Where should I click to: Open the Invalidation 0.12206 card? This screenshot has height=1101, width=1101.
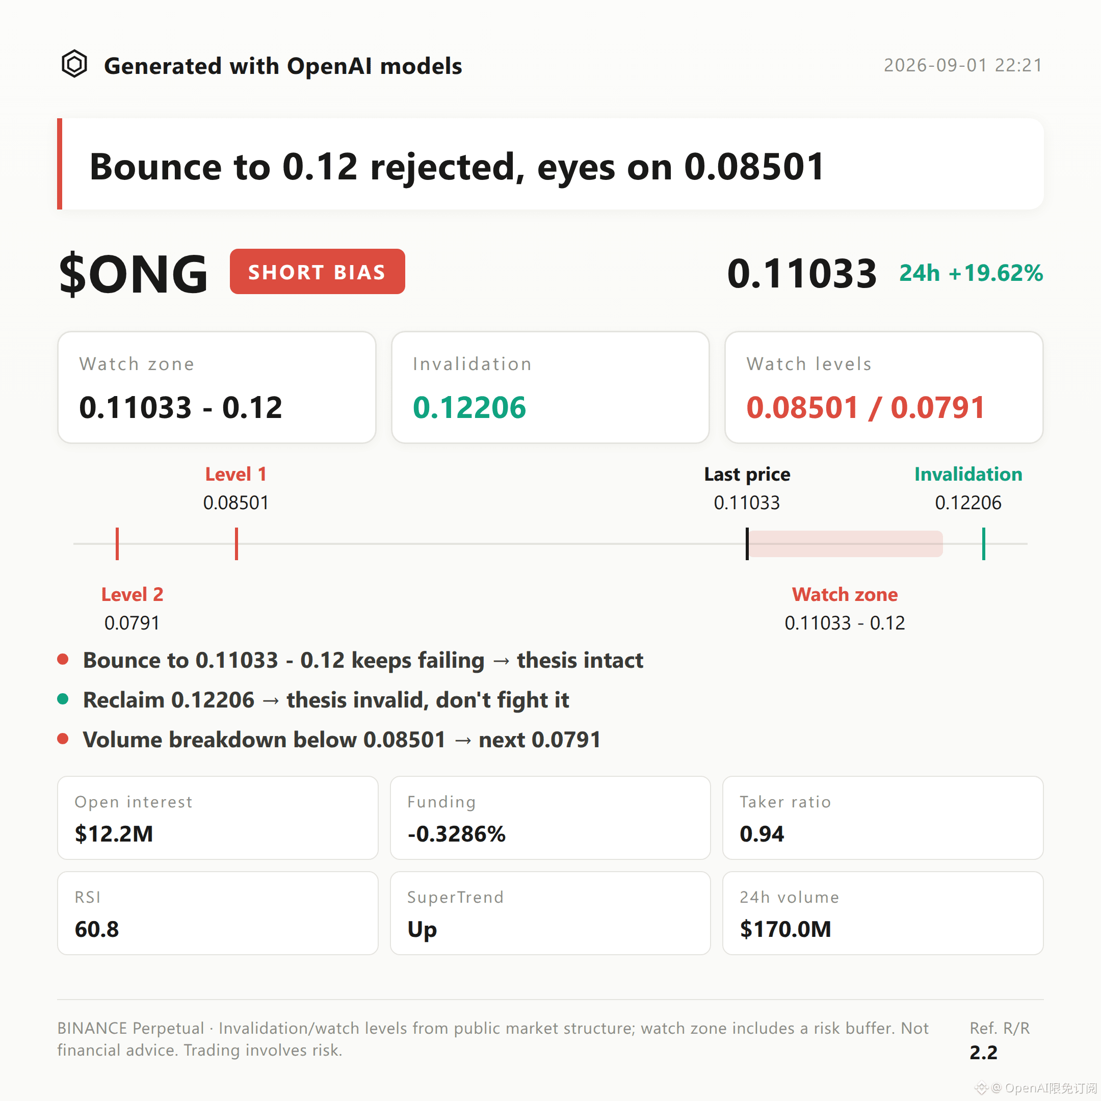(x=550, y=387)
